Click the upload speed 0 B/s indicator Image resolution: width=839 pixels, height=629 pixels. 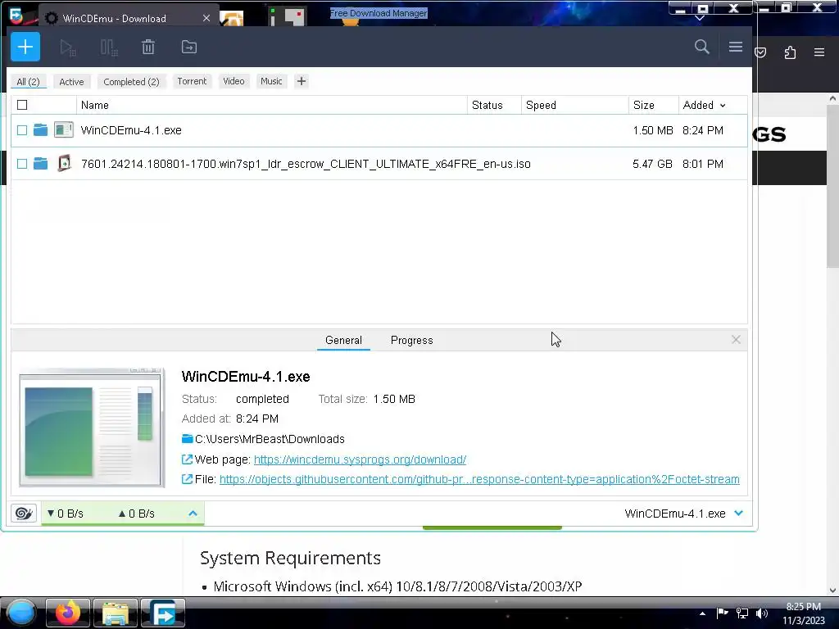pyautogui.click(x=137, y=514)
